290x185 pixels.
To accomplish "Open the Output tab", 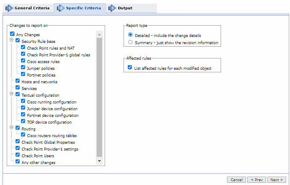I will pos(125,8).
